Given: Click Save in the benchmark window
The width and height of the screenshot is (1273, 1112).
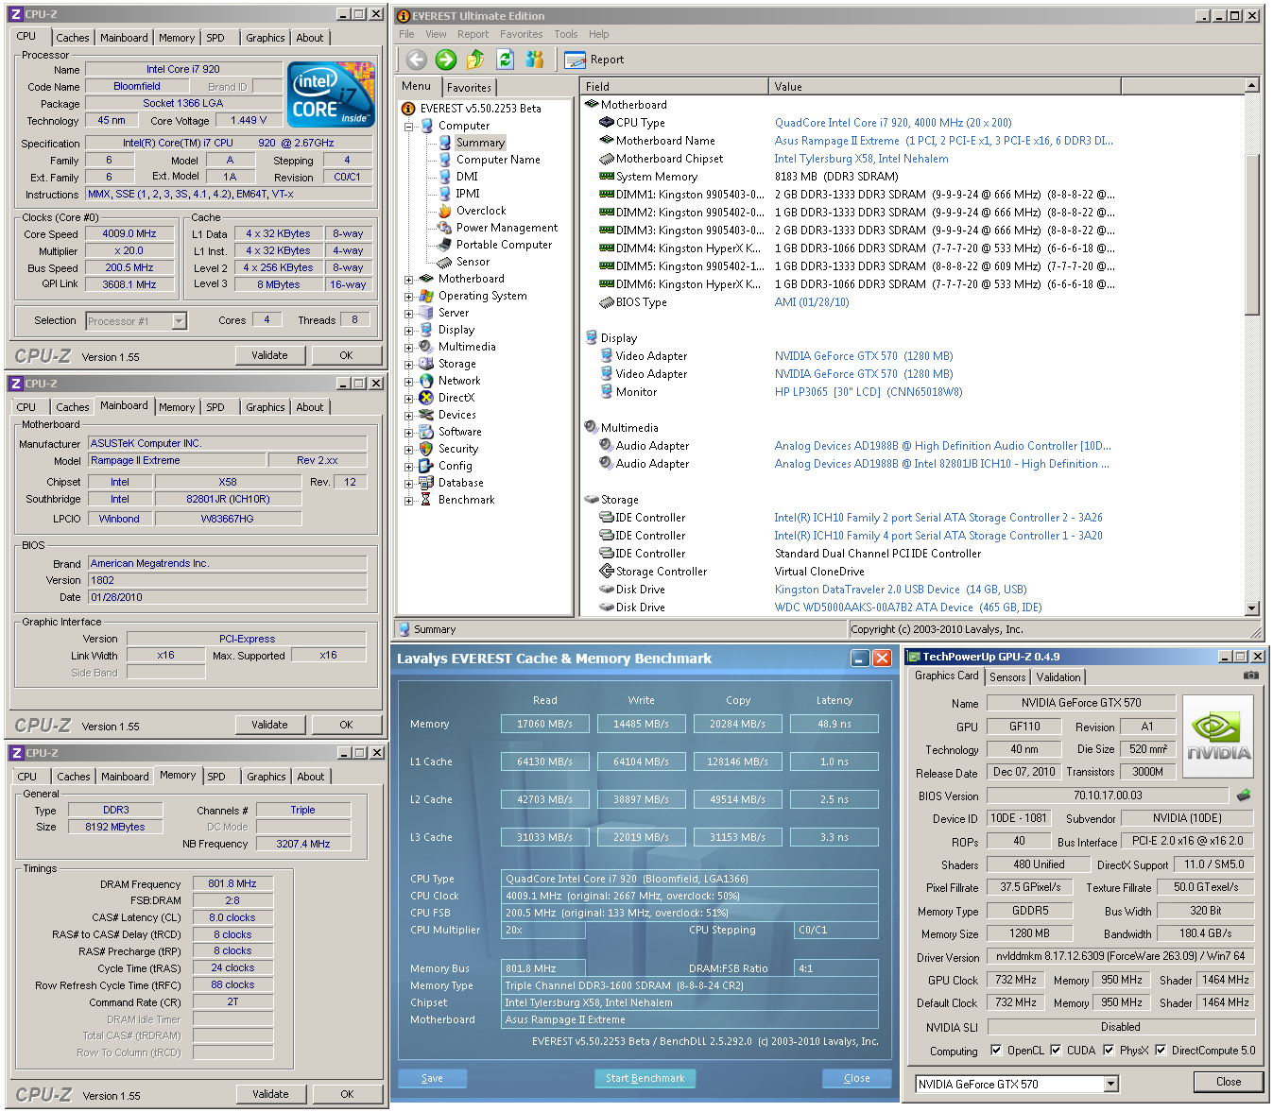Looking at the screenshot, I should click(x=432, y=1078).
